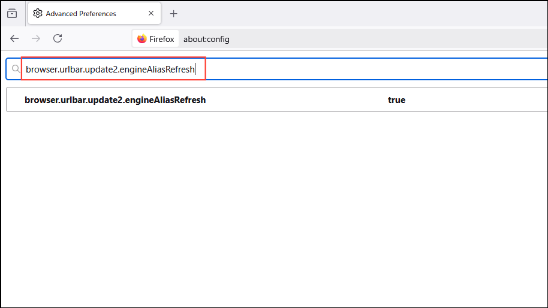This screenshot has height=308, width=548.
Task: Click the "Firefox" identity label in the address bar
Action: [x=161, y=39]
